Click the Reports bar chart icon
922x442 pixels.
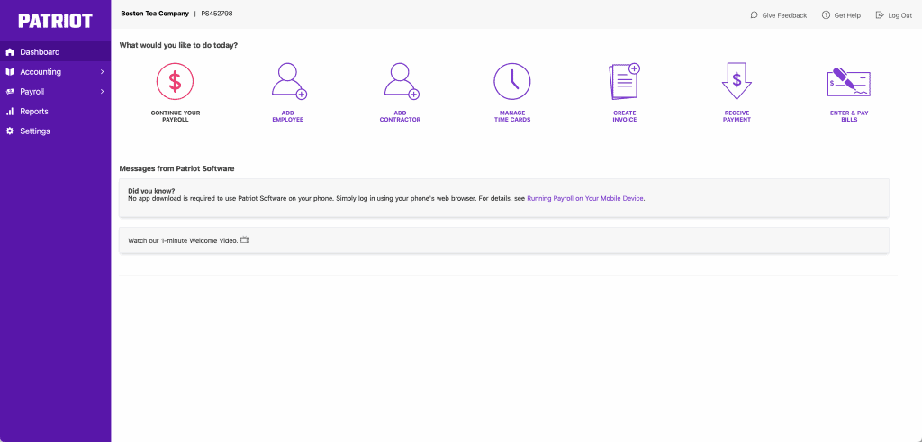(9, 111)
